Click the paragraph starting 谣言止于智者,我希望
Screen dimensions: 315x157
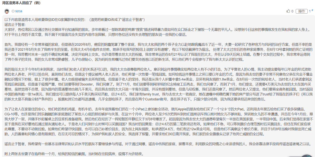click(158, 144)
